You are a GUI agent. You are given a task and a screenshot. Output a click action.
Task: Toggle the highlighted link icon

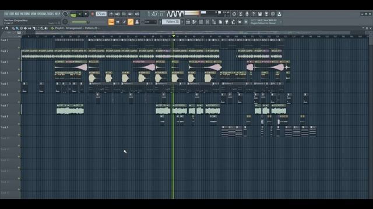click(131, 22)
